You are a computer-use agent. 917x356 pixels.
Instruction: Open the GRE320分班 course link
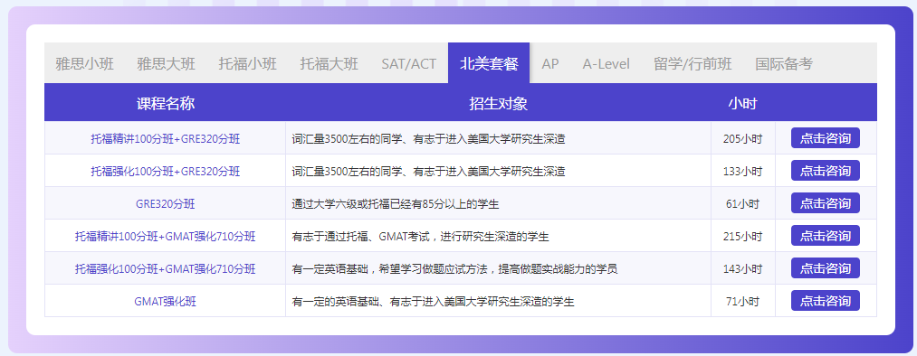165,204
